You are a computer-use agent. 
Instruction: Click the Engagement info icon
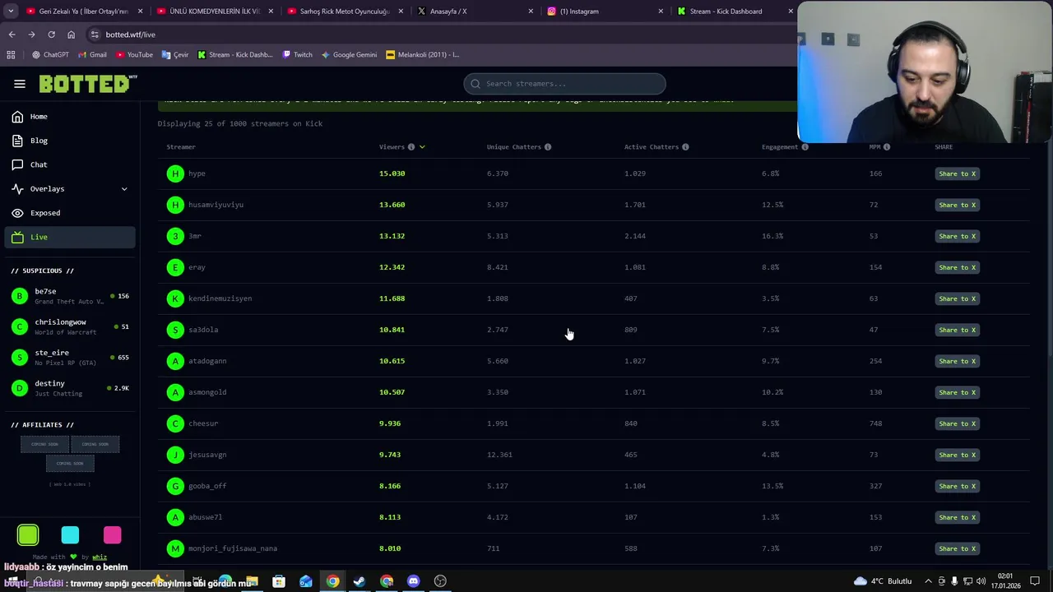805,147
